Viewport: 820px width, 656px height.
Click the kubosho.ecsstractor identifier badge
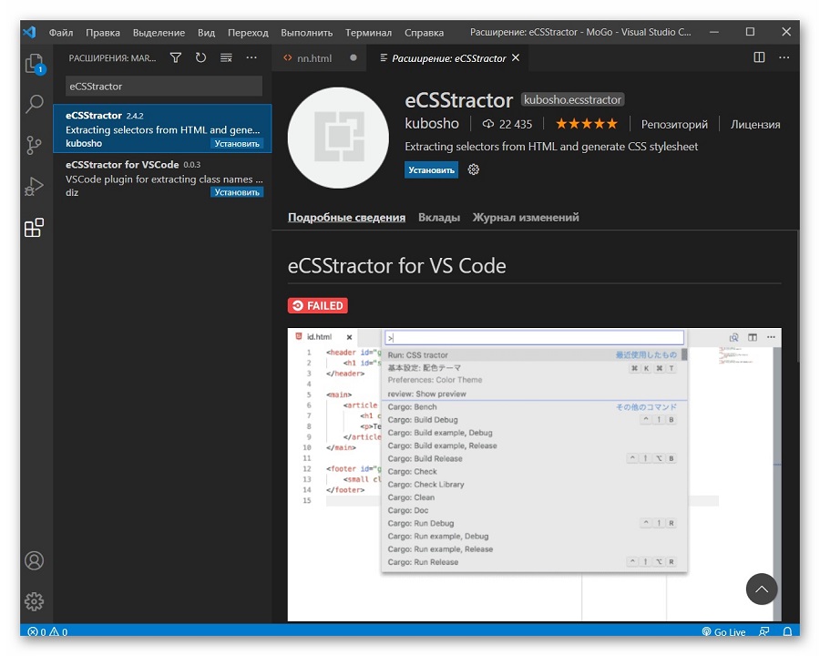tap(573, 99)
